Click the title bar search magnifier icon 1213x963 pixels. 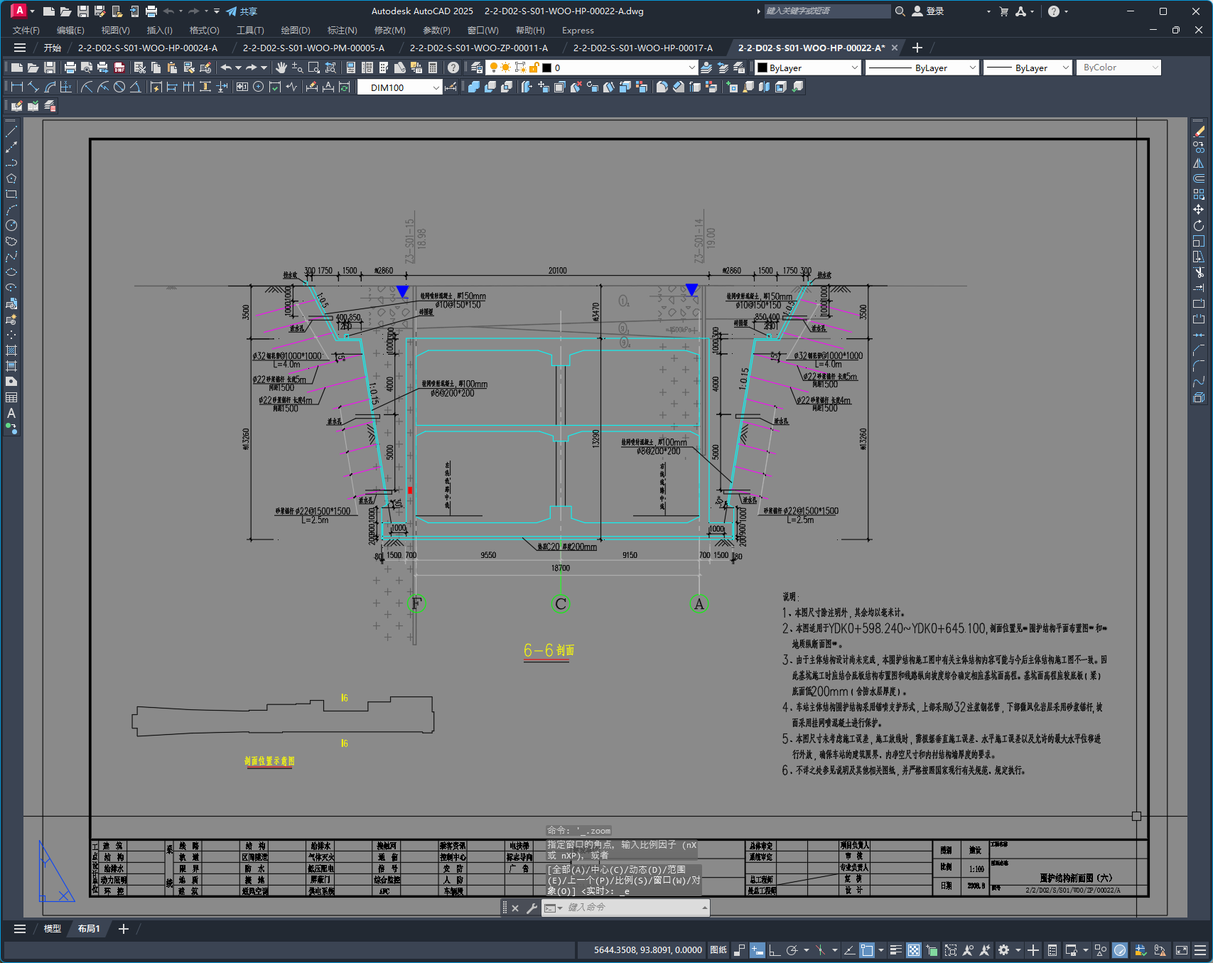coord(900,11)
